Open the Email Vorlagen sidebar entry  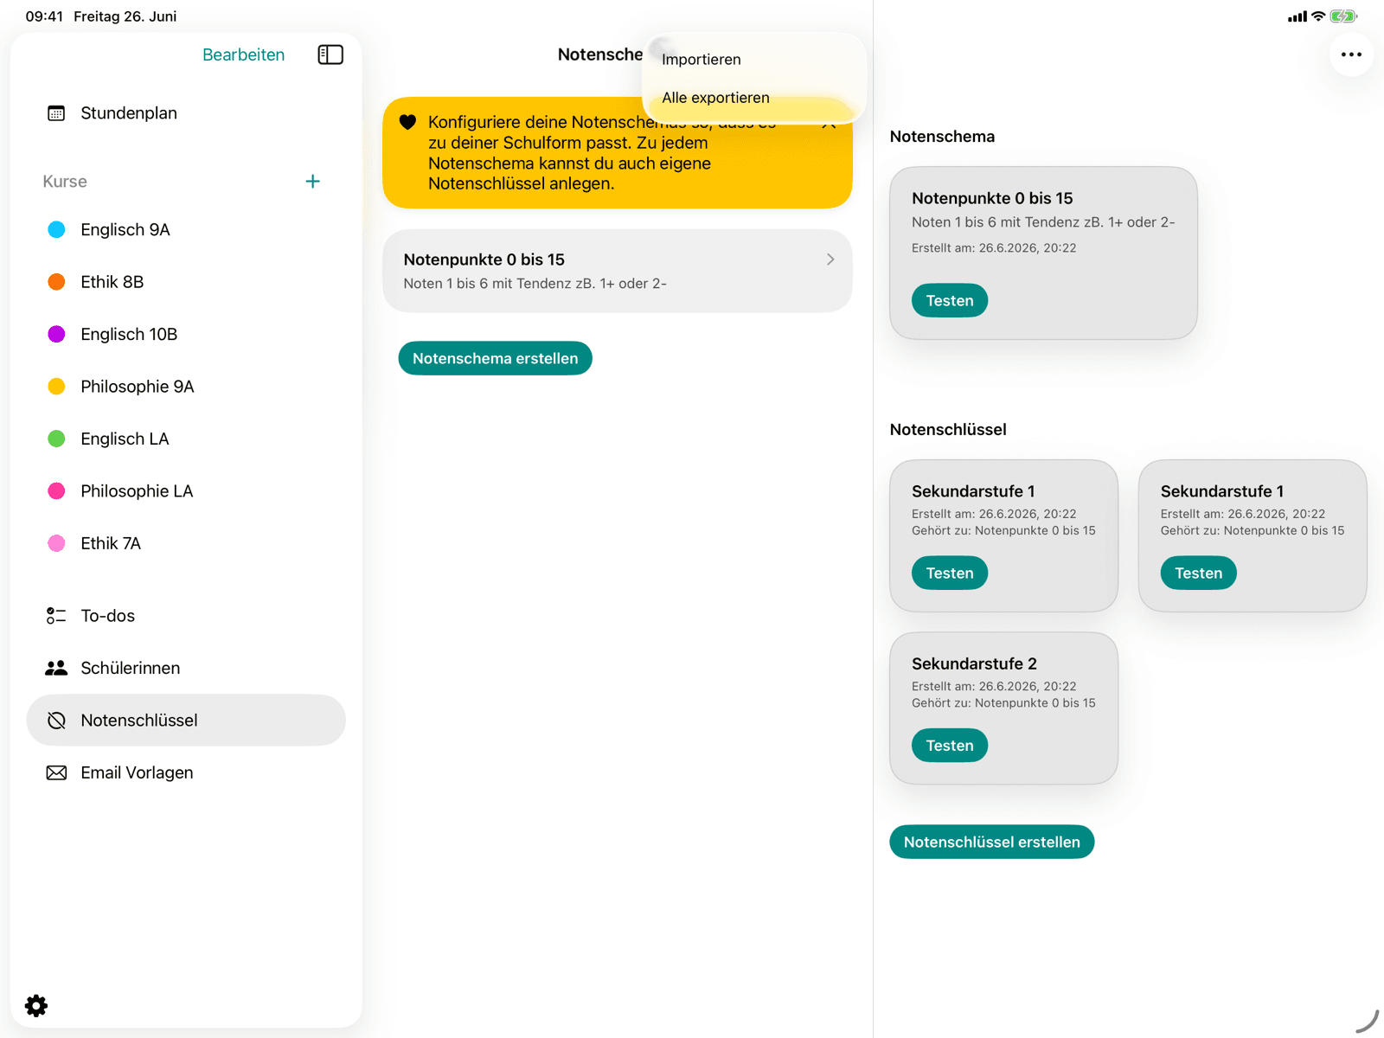pyautogui.click(x=186, y=772)
